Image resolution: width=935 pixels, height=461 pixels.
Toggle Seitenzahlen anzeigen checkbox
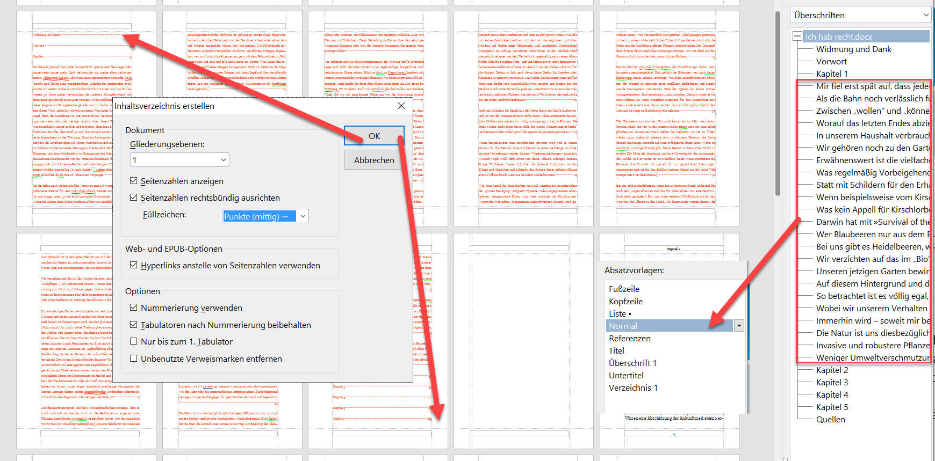point(134,181)
